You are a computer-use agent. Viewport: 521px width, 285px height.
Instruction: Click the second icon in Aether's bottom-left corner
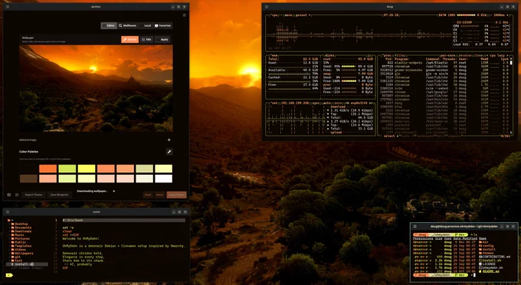(x=17, y=195)
